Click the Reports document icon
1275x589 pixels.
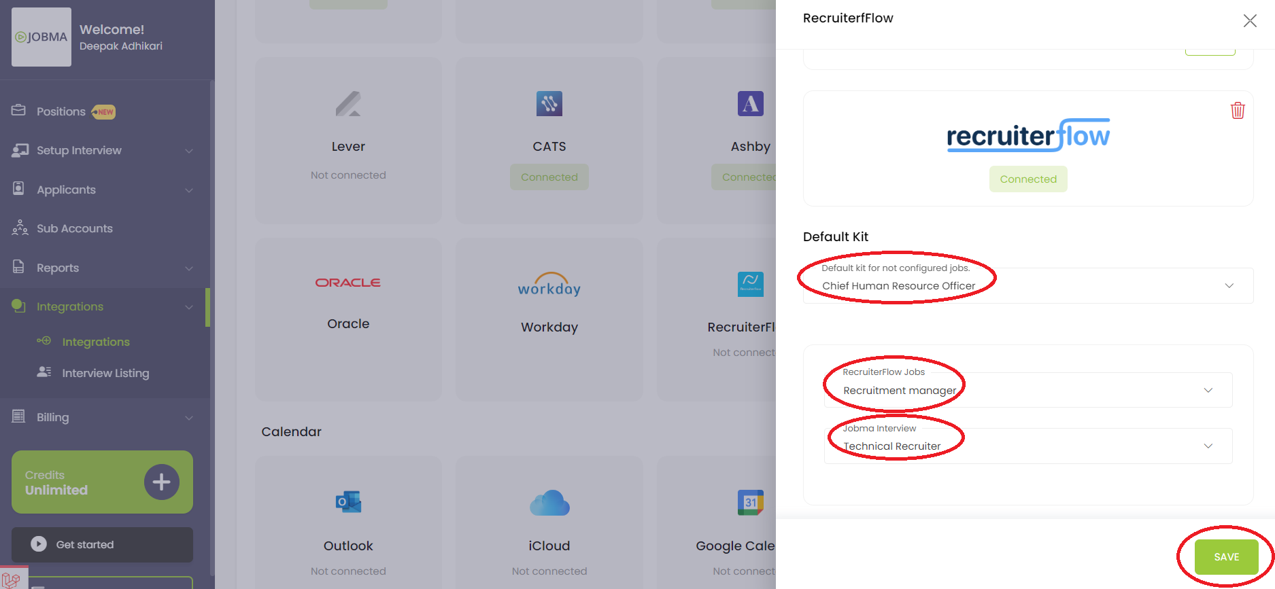(x=19, y=266)
